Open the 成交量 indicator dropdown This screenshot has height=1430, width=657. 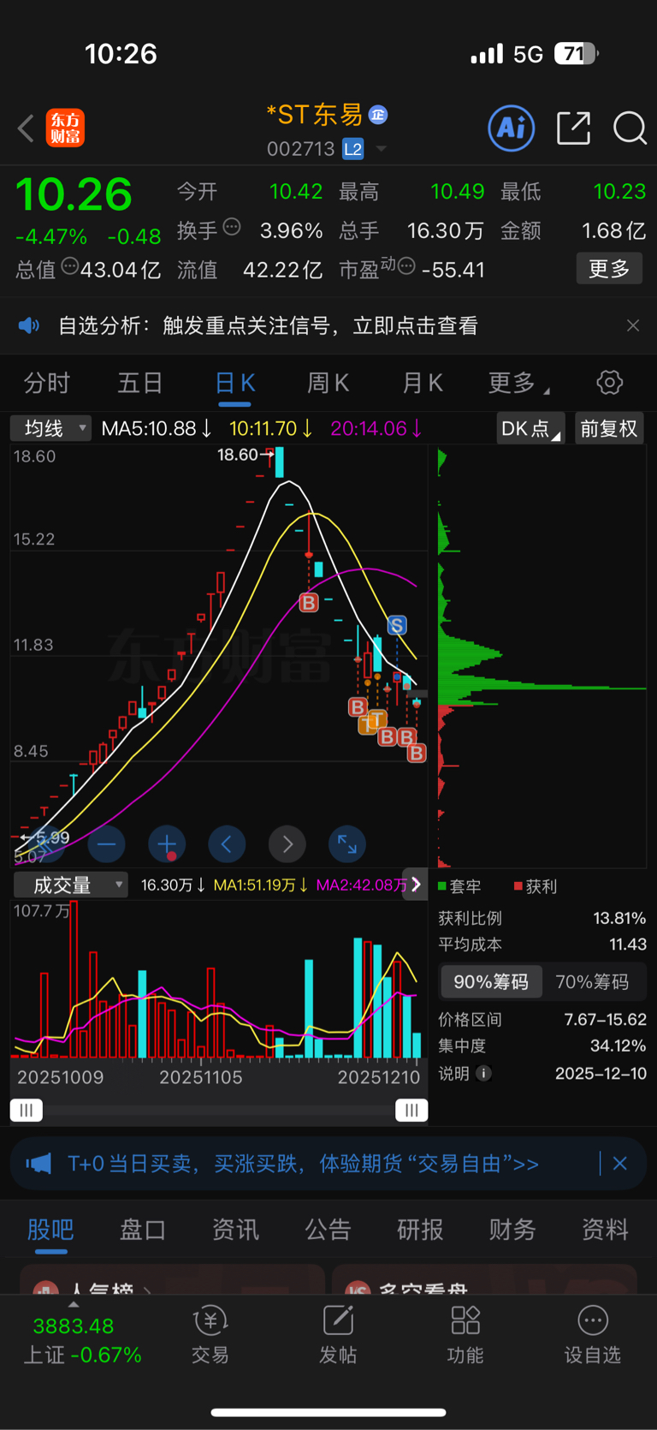[71, 885]
